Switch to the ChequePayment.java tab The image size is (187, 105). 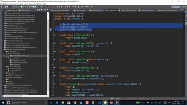pos(147,10)
